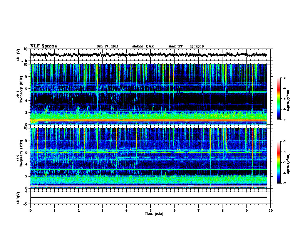Click the "5" tick on ch.3(V) axis
This screenshot has width=305, height=236.
pyautogui.click(x=27, y=192)
